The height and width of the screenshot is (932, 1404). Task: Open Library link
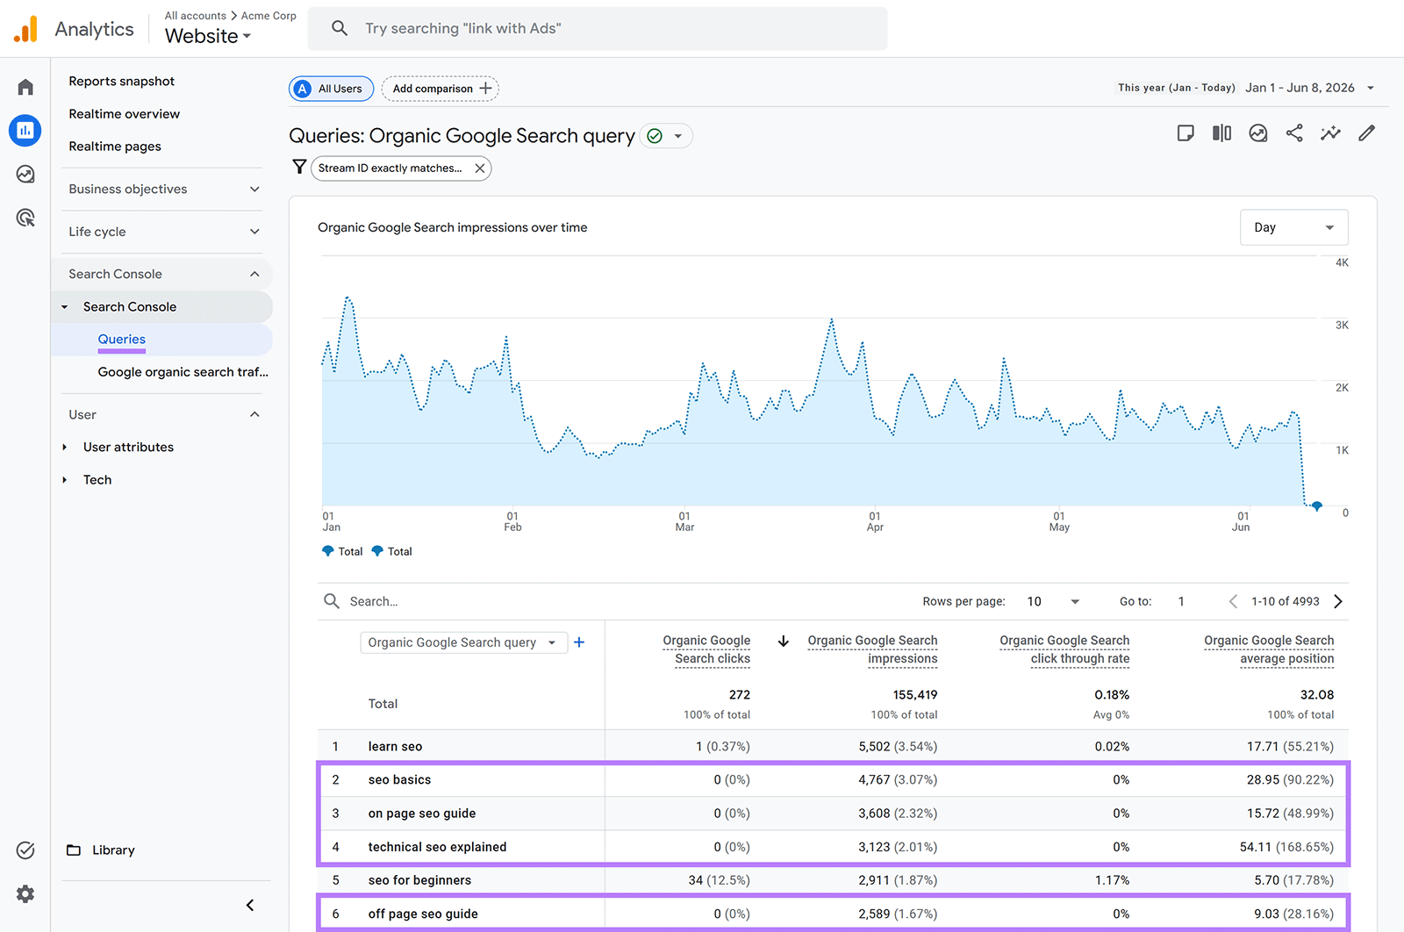[x=113, y=850]
